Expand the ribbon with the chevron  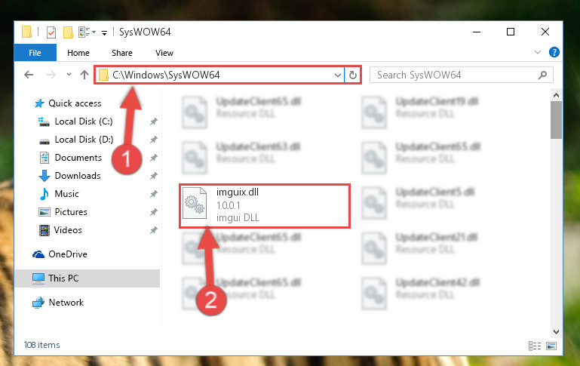(538, 52)
